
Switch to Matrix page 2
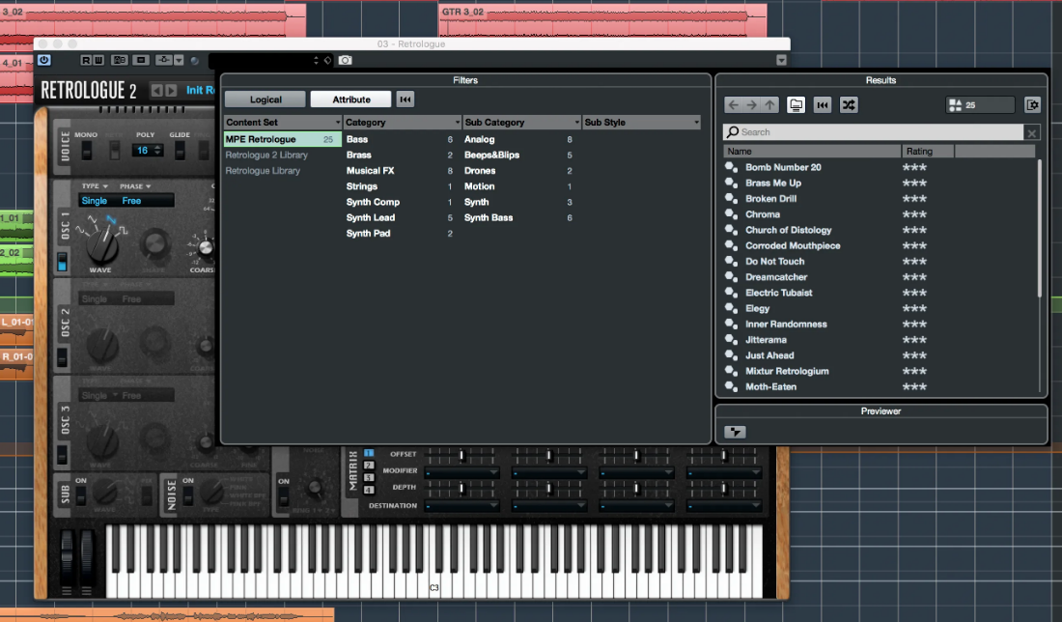click(369, 466)
